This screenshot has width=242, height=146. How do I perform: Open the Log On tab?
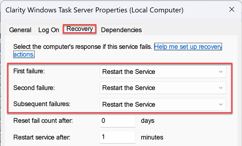[49, 30]
